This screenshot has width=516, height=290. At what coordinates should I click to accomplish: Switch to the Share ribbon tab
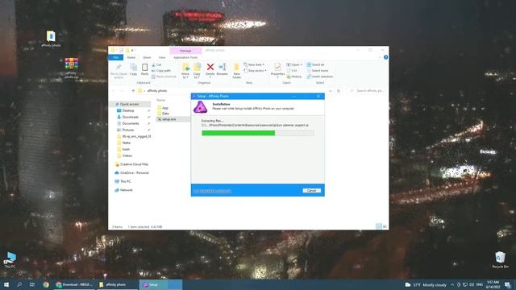tap(147, 57)
